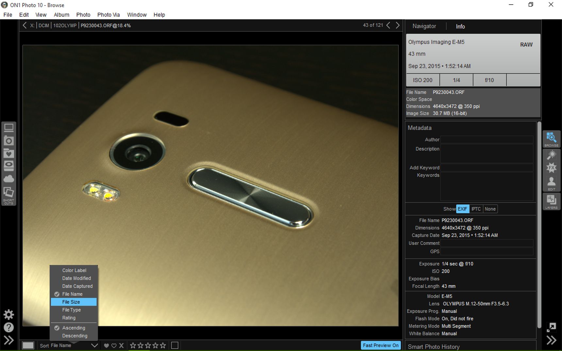
Task: Open the Browse module icon
Action: 551,139
